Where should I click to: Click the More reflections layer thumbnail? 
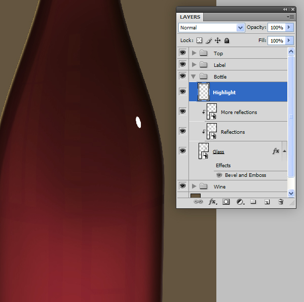(211, 111)
